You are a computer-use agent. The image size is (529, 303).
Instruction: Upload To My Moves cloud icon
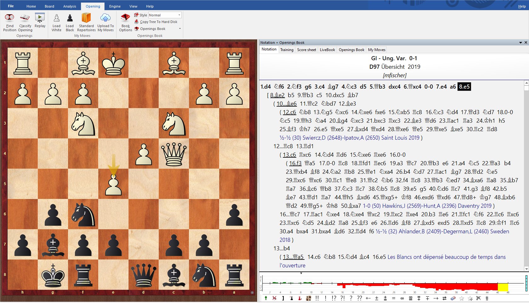tap(105, 18)
